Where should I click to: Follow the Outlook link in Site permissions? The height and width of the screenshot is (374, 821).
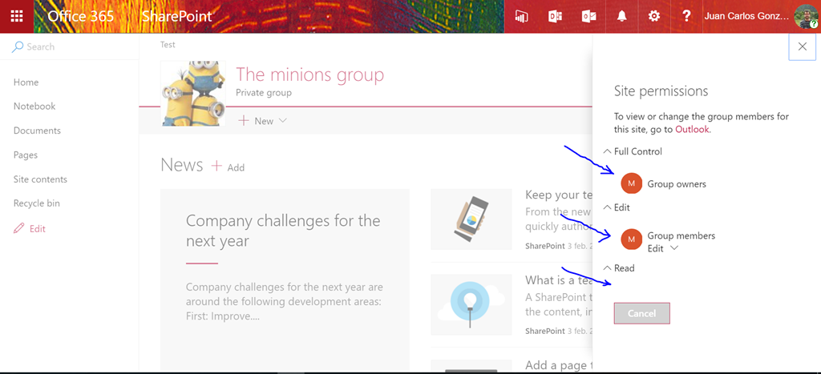[x=692, y=129]
